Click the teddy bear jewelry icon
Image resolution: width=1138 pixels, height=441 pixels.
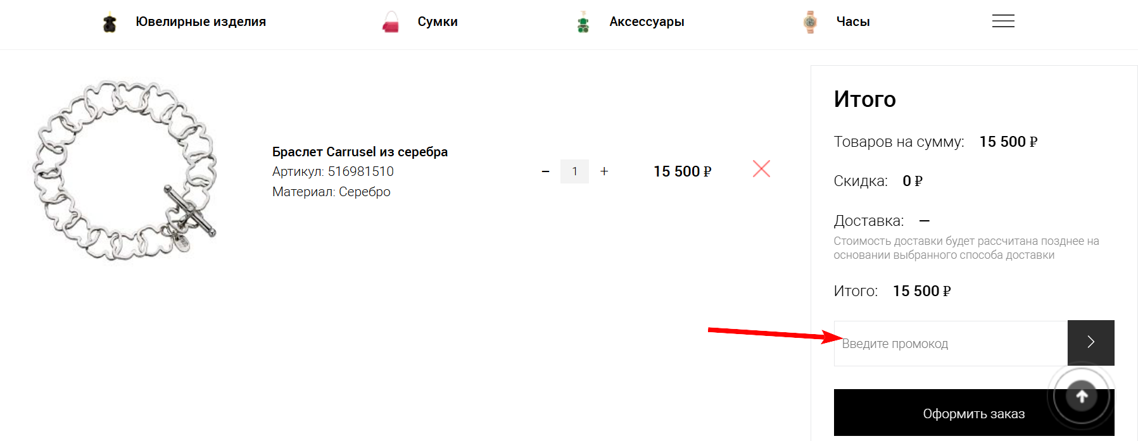pyautogui.click(x=109, y=21)
